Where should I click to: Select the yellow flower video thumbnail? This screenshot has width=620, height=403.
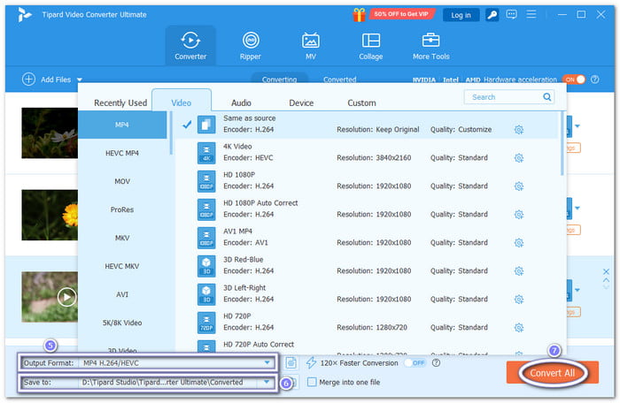coord(50,215)
